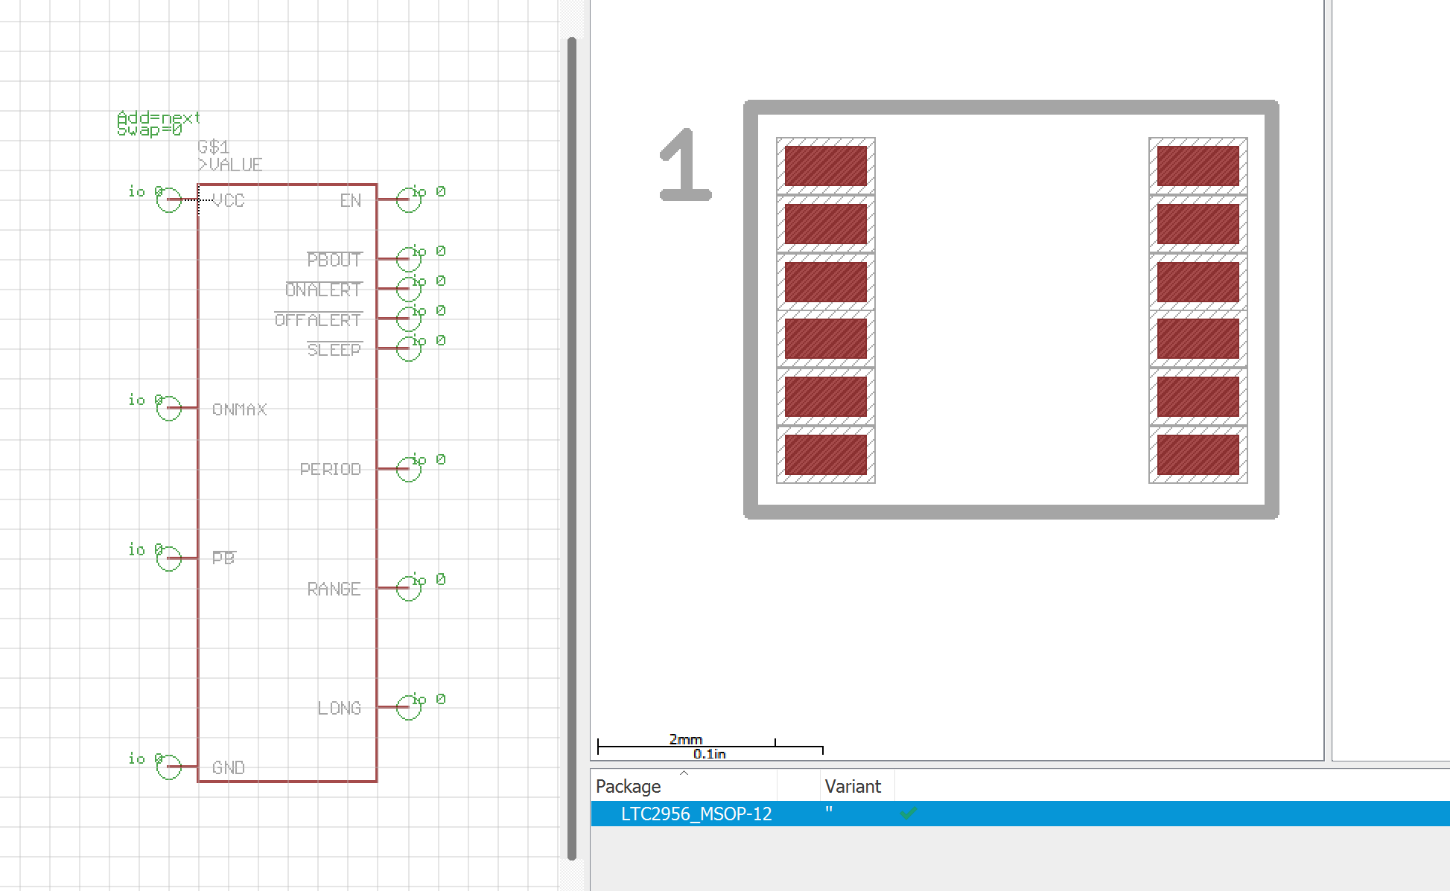Click the sort arrow above the Package column
Image resolution: width=1450 pixels, height=891 pixels.
[x=684, y=773]
